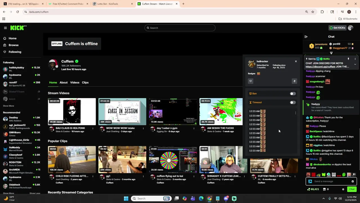Image resolution: width=360 pixels, height=203 pixels.
Task: Open the BAU CLAUS IS HEA PONK video thumbnail
Action: point(72,112)
